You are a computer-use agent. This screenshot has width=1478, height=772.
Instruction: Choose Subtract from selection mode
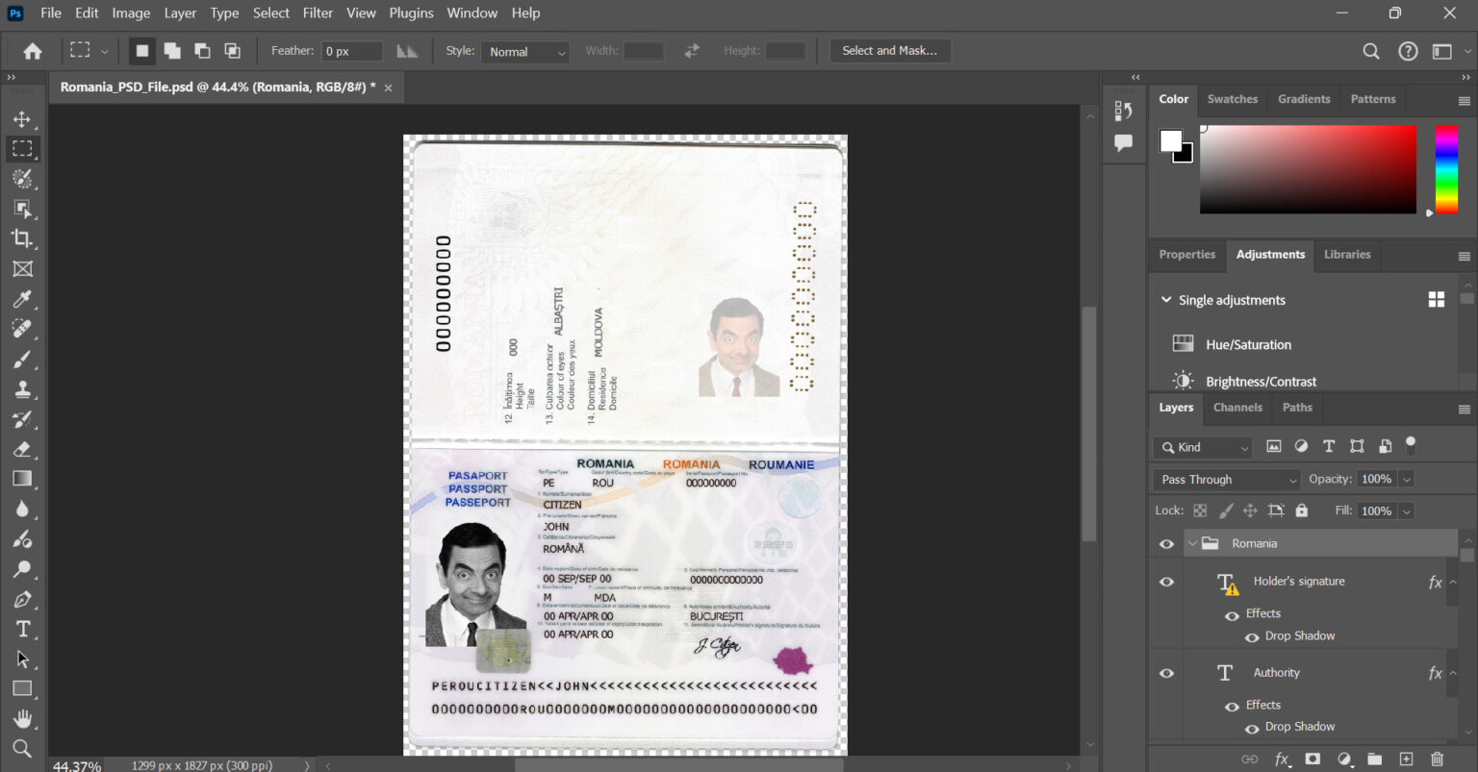click(202, 51)
